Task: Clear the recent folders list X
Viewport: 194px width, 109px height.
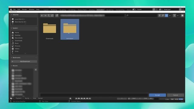Action: 36,70
